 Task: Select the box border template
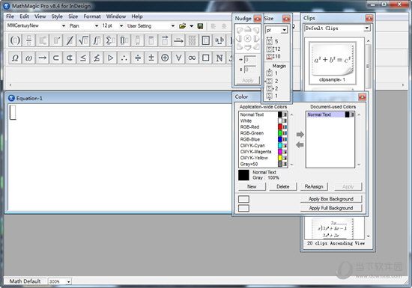point(206,40)
